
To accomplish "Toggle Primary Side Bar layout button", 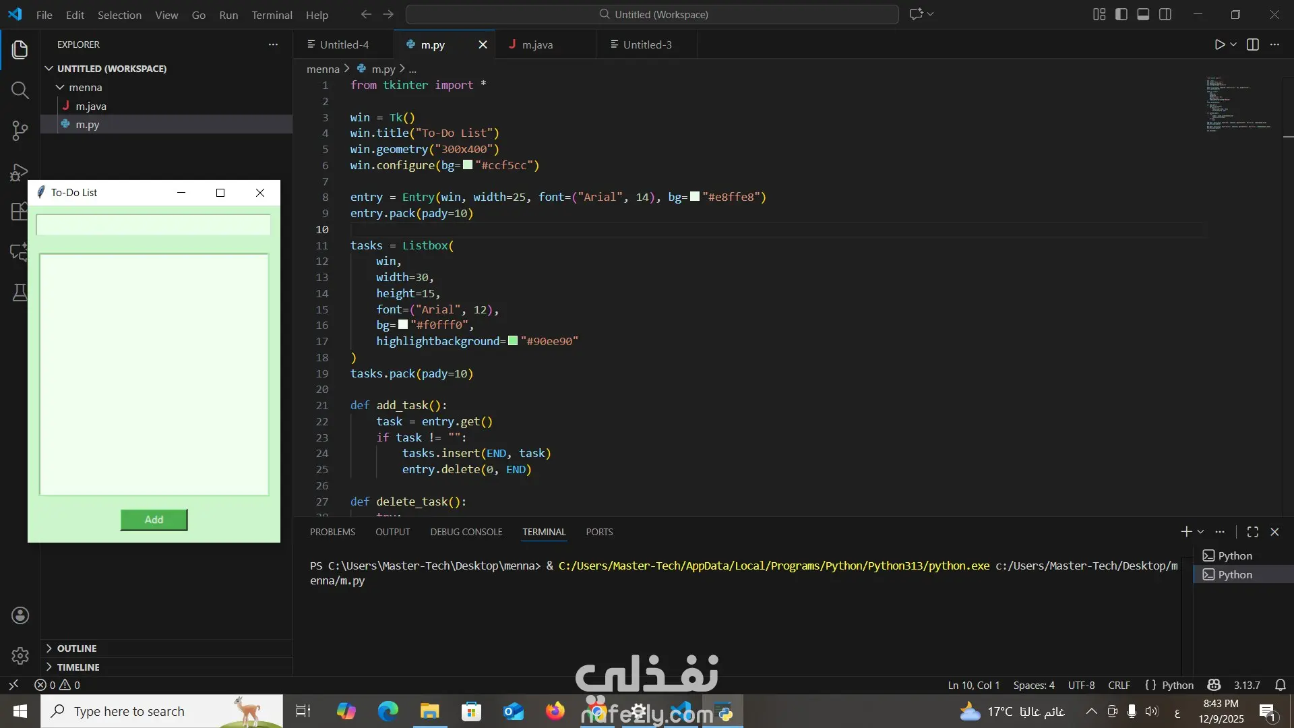I will point(1121,14).
